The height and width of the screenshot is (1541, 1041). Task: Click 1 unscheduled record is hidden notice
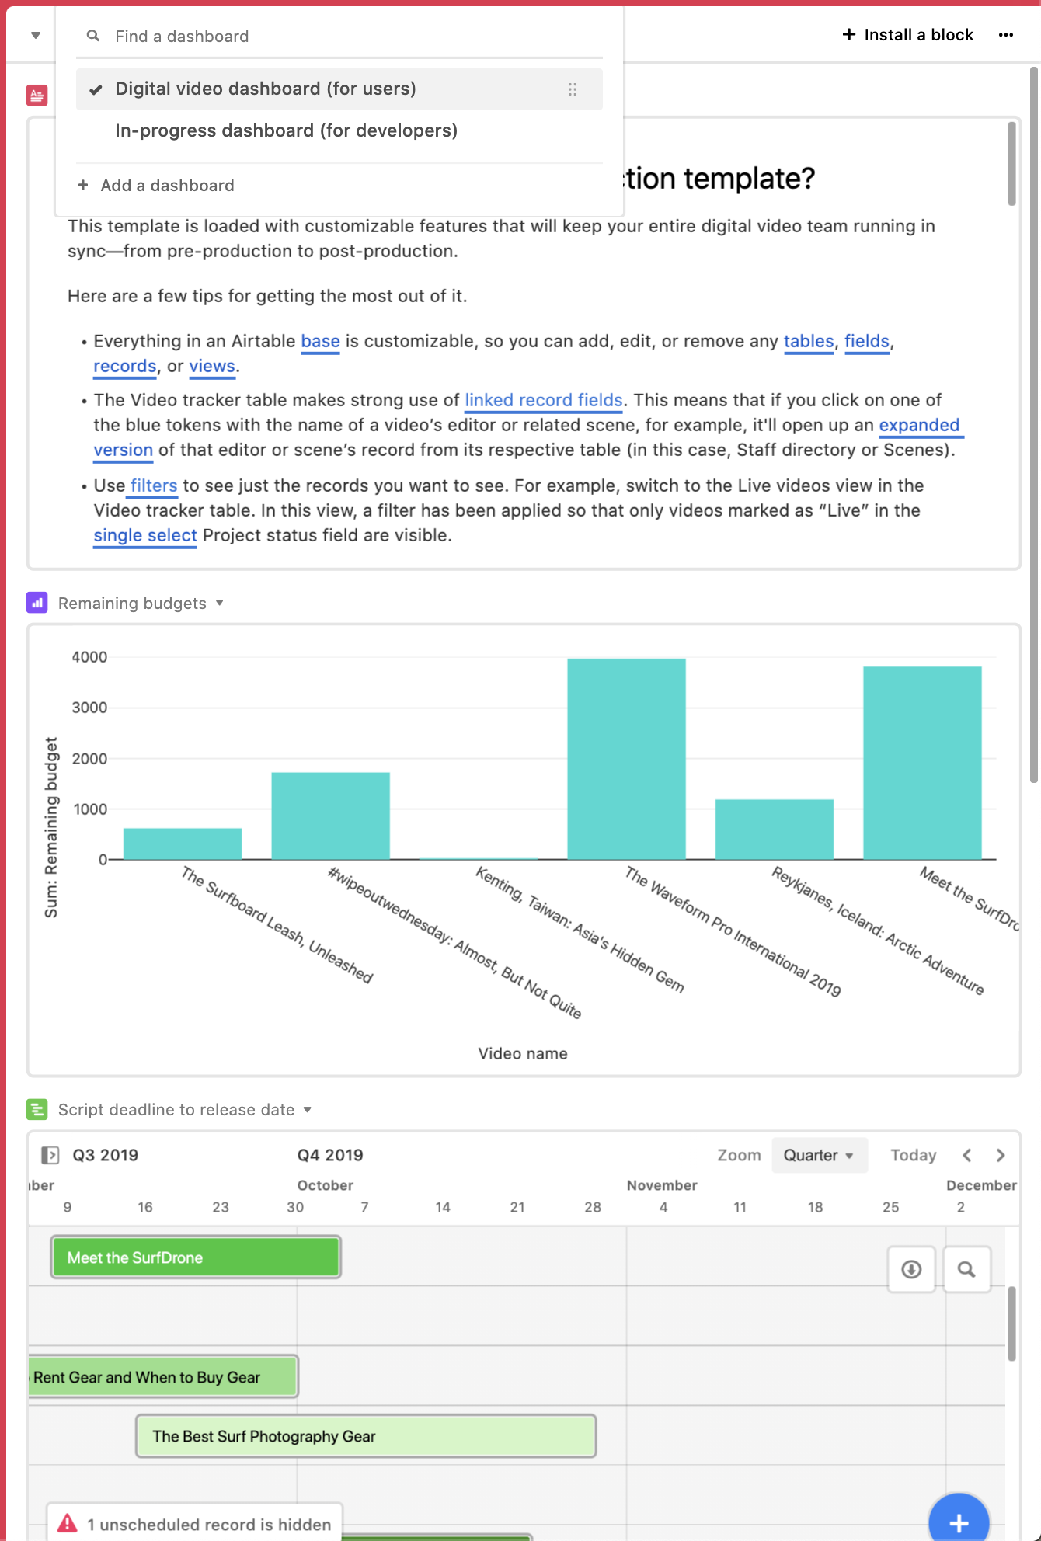[x=194, y=1524]
